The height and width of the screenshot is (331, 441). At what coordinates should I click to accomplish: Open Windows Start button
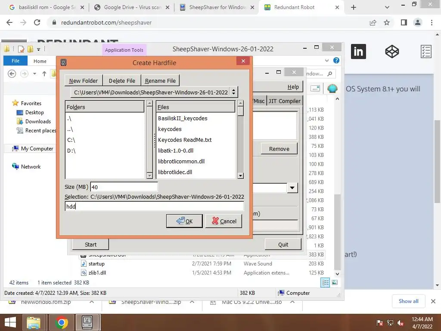(10, 322)
